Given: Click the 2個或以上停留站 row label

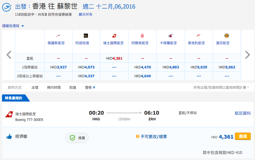Looking at the screenshot, I should 30,76.
